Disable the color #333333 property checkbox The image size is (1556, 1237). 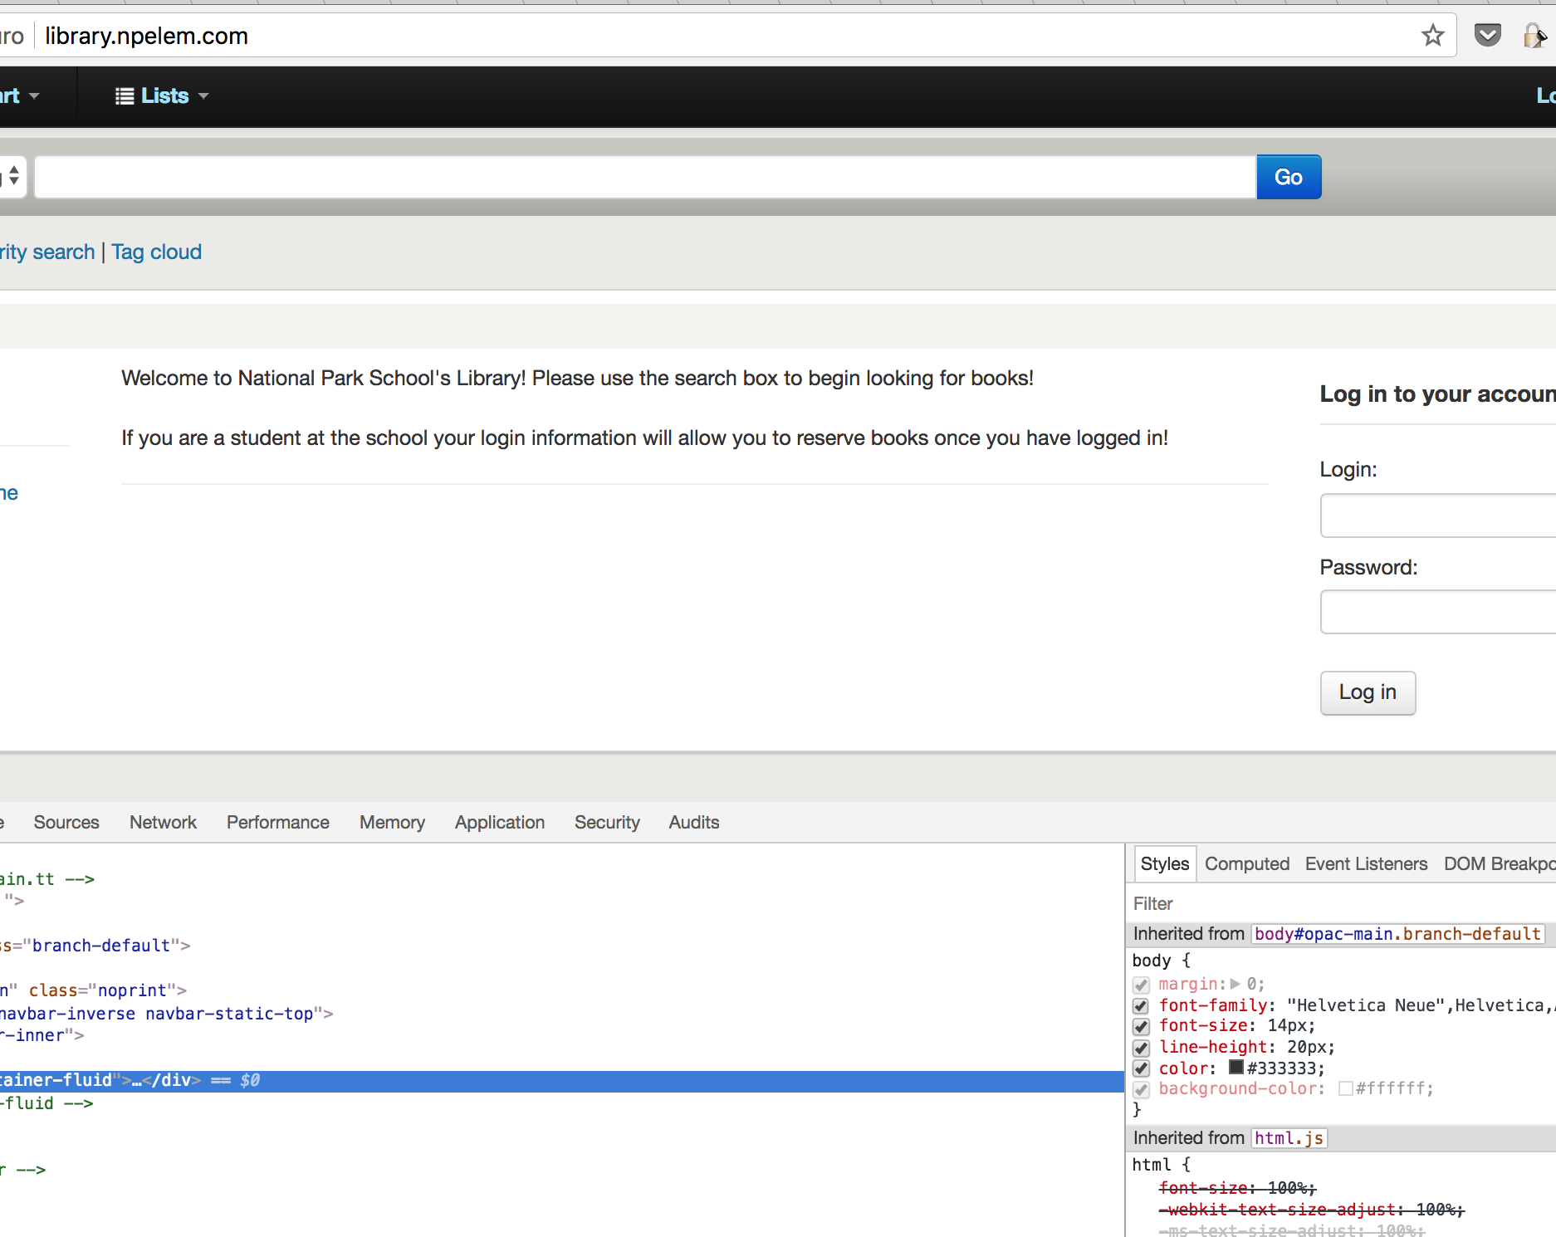coord(1141,1068)
